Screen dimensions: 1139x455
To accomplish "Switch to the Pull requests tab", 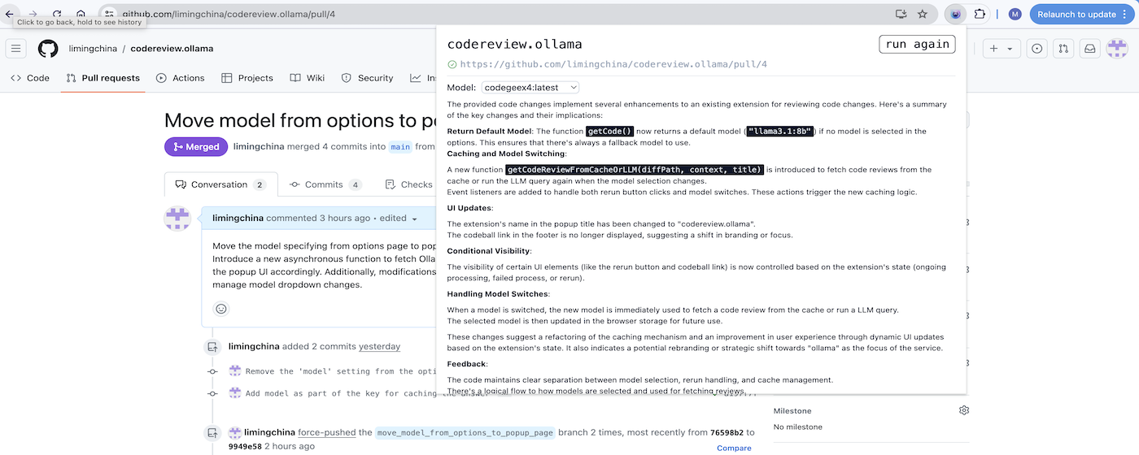I will pyautogui.click(x=103, y=78).
